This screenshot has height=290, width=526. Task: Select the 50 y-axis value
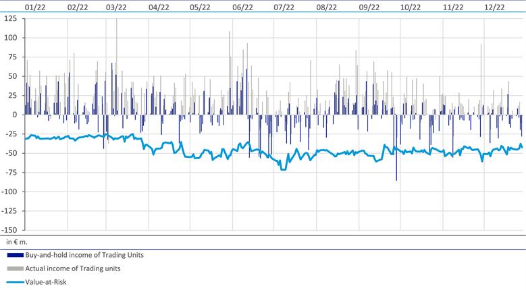12,76
